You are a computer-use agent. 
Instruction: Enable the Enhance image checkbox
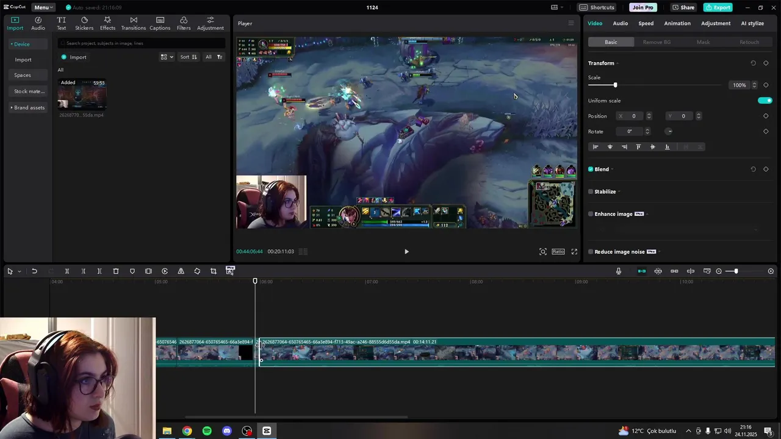[x=591, y=214]
